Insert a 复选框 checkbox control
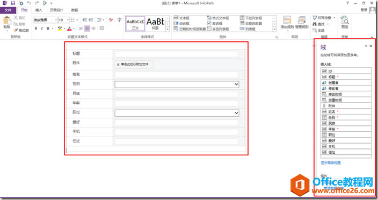This screenshot has height=200, width=378. tap(215, 24)
